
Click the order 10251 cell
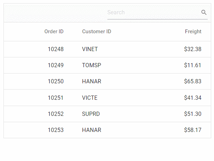(x=56, y=98)
